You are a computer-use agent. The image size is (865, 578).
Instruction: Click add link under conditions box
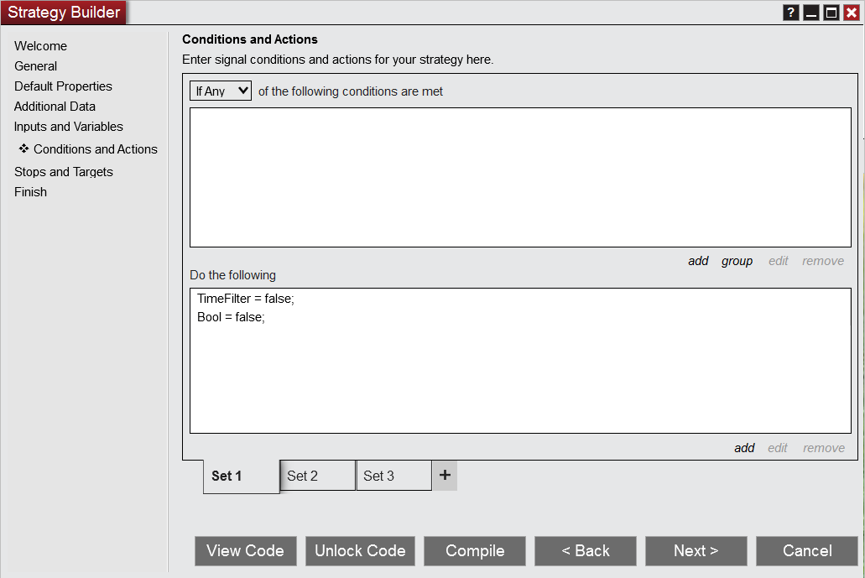[x=698, y=261]
